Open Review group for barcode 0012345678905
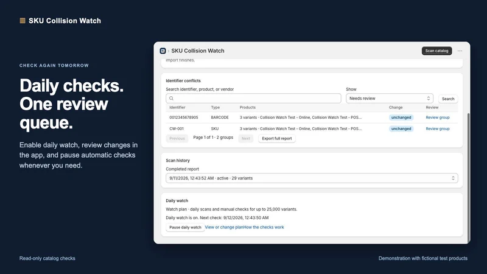This screenshot has height=274, width=487. pos(437,118)
